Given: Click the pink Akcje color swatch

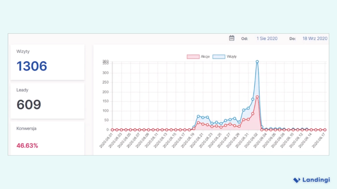Looking at the screenshot, I should coord(193,56).
